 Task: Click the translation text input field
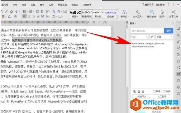click(147, 31)
